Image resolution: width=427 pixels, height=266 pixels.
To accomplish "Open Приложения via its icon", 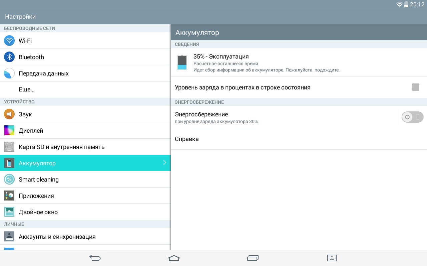I will (9, 196).
